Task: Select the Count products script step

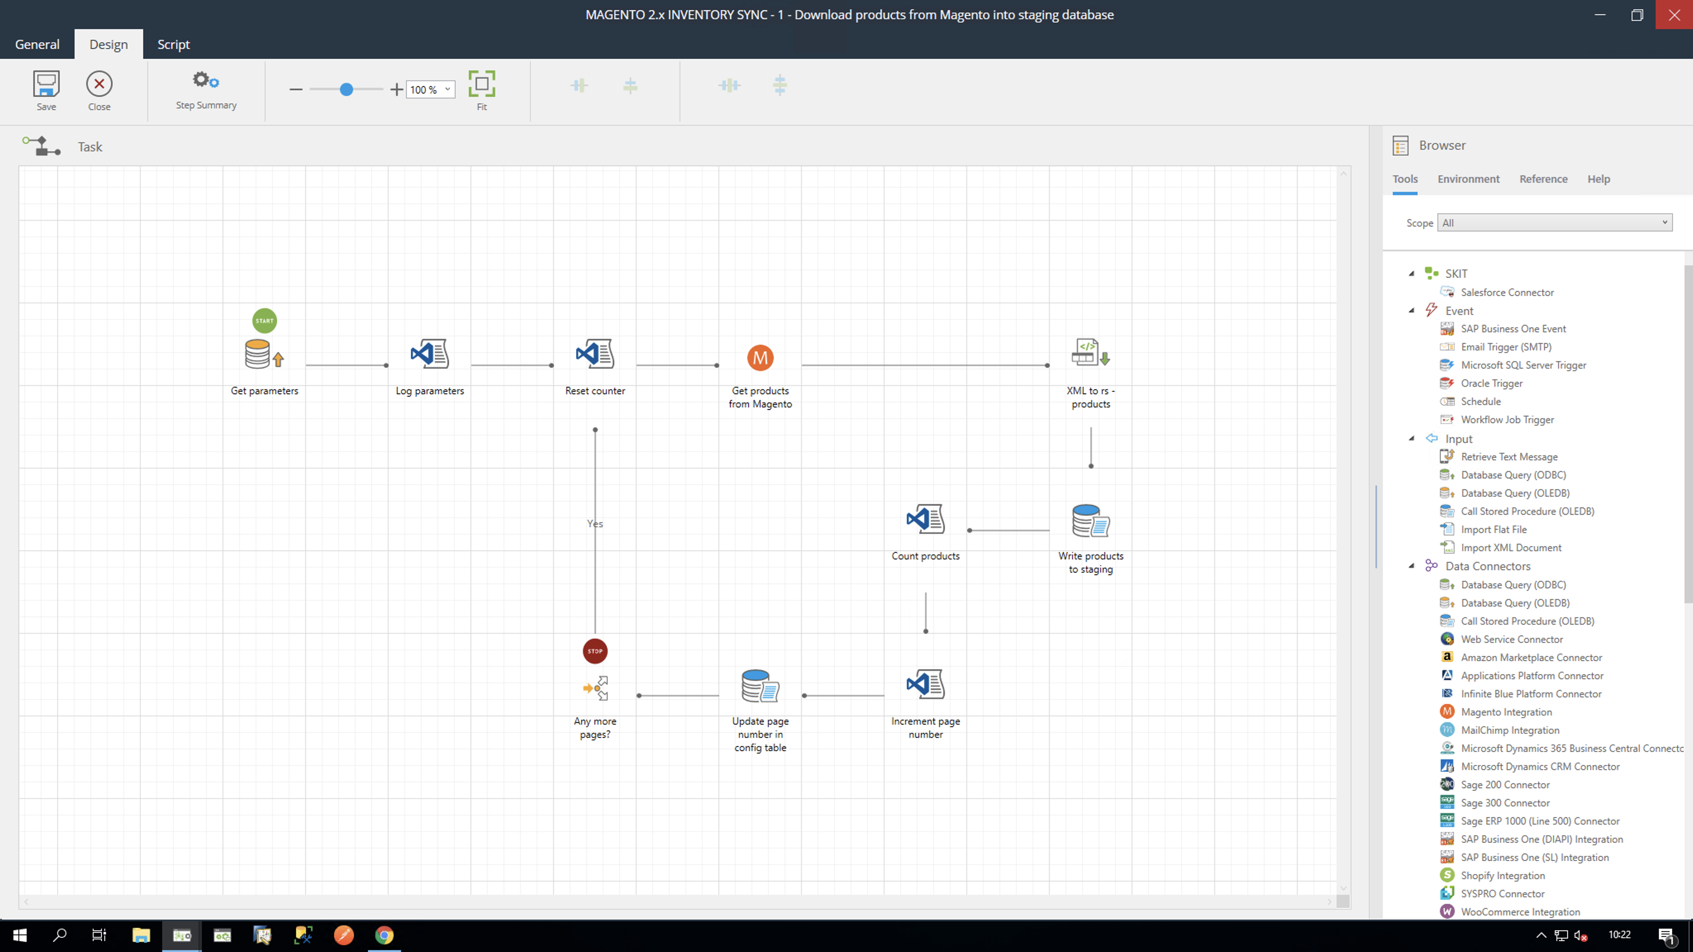Action: (x=925, y=519)
